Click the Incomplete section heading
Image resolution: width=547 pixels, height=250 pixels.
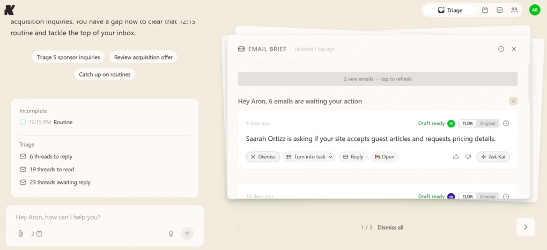click(33, 111)
